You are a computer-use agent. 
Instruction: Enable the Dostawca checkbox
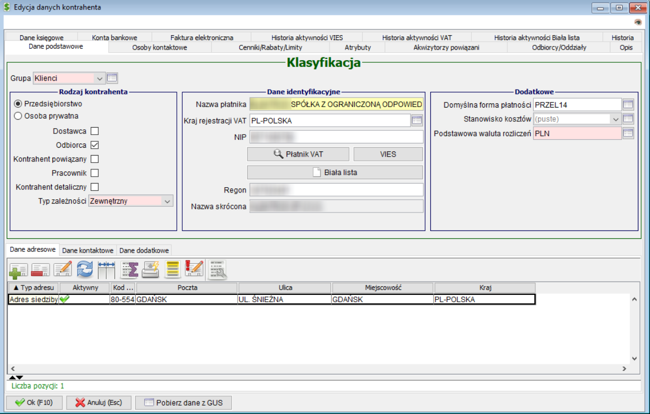pyautogui.click(x=95, y=131)
